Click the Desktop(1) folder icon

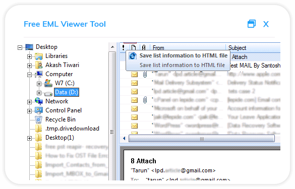point(38,138)
